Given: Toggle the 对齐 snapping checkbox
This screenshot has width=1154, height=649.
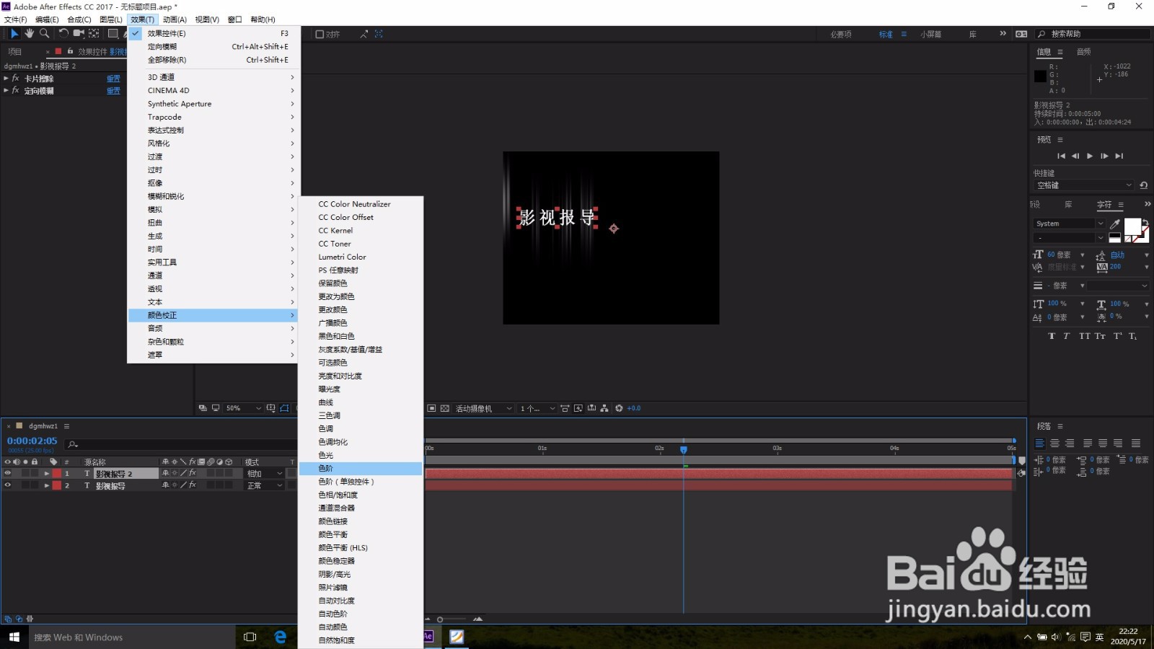Looking at the screenshot, I should [320, 34].
